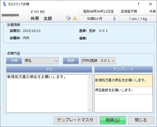This screenshot has height=127, width=157.
Task: Open the [内科]医師 001 doctor dropdown
Action: click(x=98, y=61)
